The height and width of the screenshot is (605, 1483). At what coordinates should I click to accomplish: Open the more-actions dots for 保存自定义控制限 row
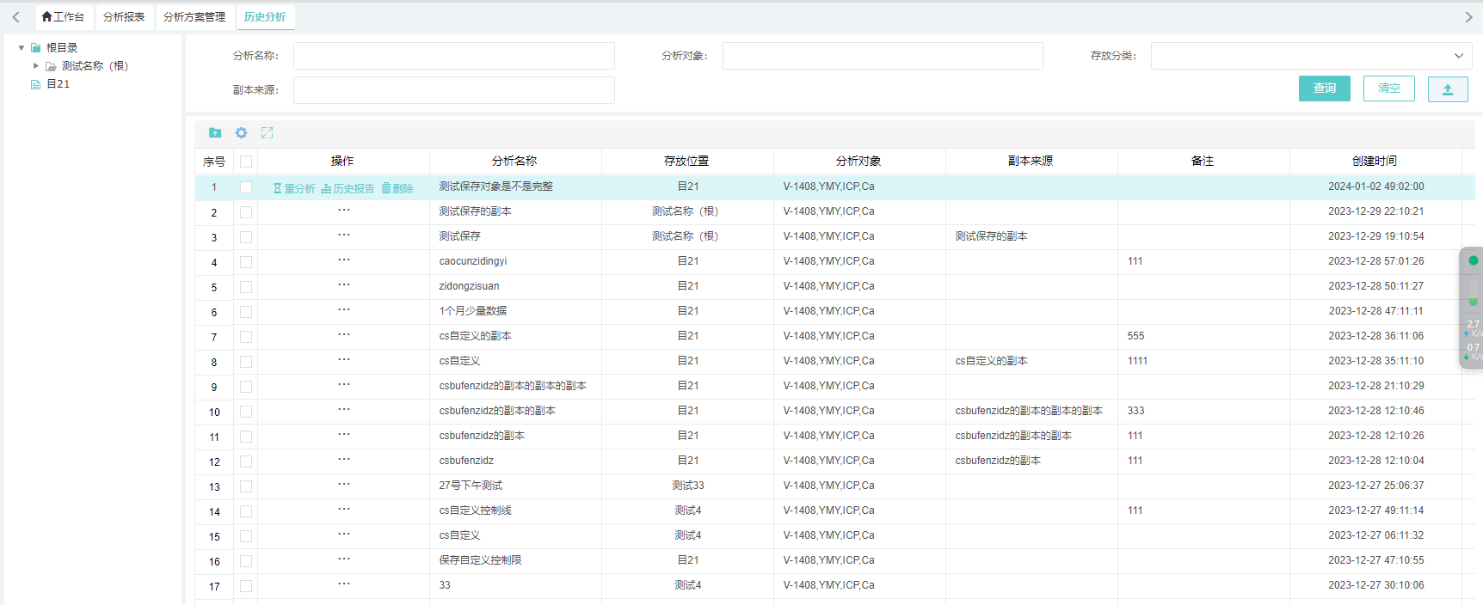point(344,559)
